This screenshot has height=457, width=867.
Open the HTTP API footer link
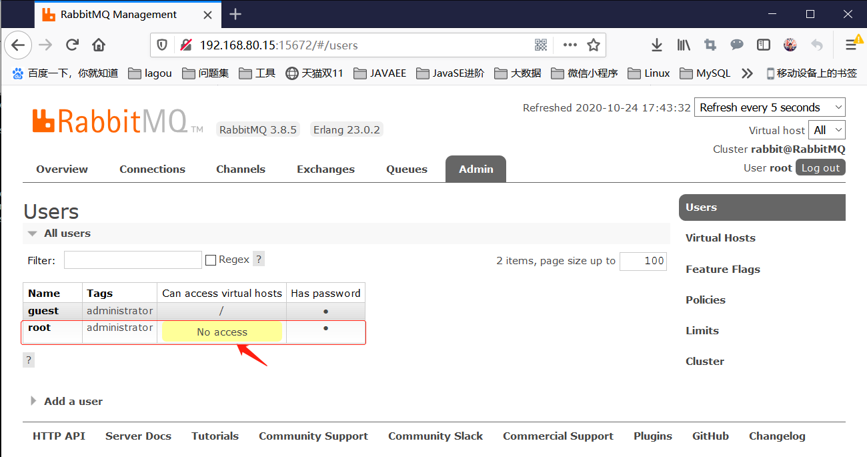(59, 436)
